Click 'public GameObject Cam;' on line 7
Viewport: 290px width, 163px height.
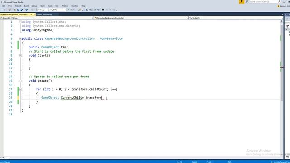pos(48,47)
